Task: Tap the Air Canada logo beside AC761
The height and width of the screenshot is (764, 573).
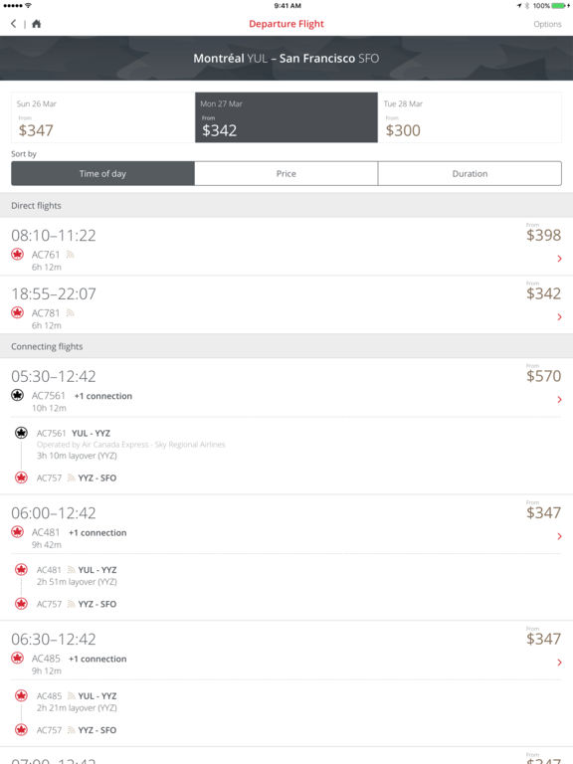Action: pyautogui.click(x=18, y=254)
